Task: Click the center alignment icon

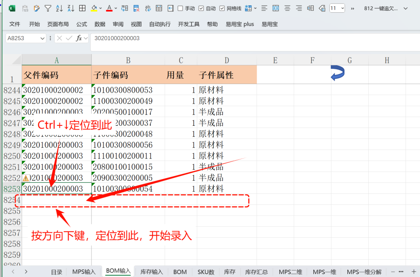Action: (x=288, y=9)
